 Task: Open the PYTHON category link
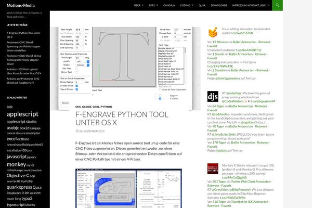[106, 107]
